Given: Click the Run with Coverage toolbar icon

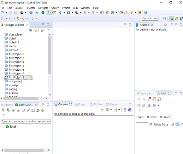Looking at the screenshot, I should pyautogui.click(x=77, y=13).
